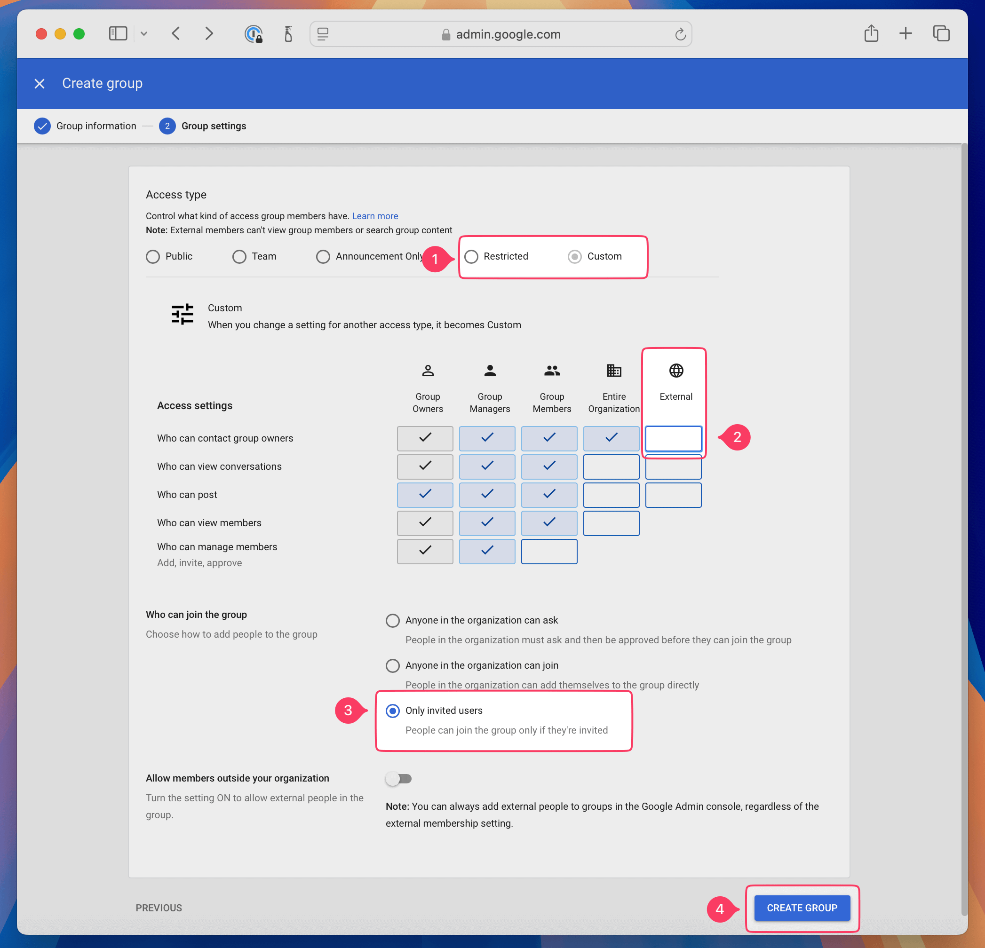Open the Learn more link
This screenshot has height=948, width=985.
pos(374,216)
